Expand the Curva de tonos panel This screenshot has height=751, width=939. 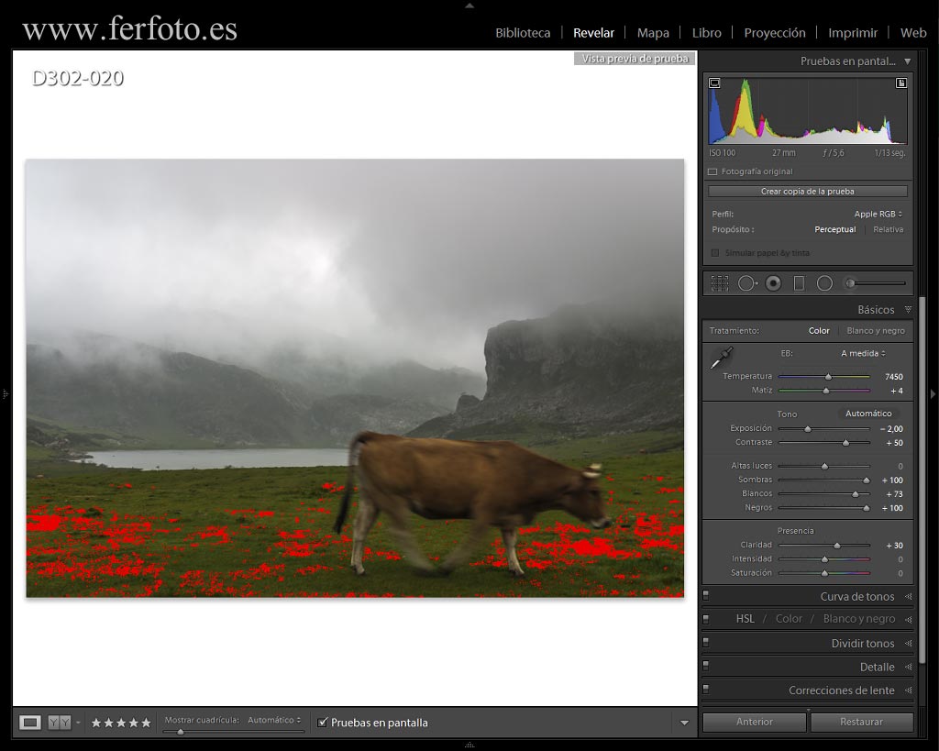(x=909, y=596)
